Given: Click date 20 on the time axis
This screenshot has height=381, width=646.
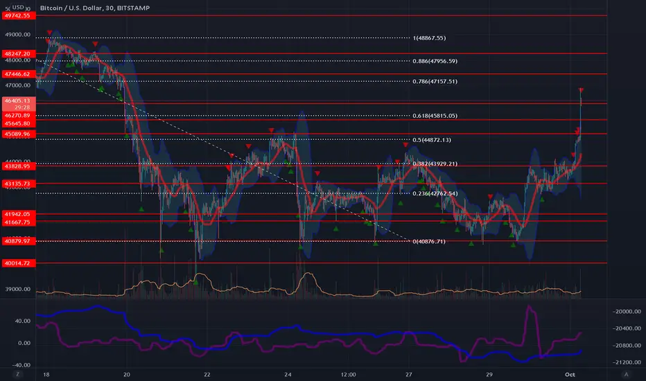Looking at the screenshot, I should [126, 374].
